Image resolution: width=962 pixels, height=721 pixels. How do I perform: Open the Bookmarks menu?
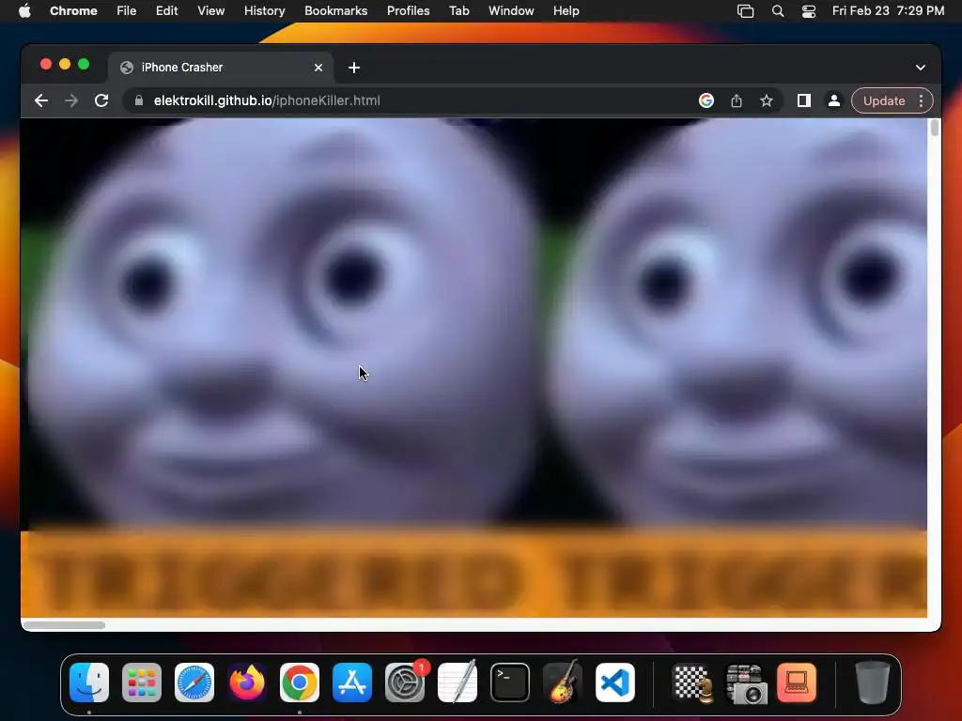[x=335, y=11]
